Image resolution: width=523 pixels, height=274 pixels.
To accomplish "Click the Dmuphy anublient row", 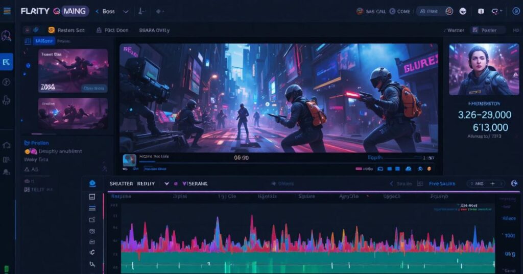I will 53,151.
